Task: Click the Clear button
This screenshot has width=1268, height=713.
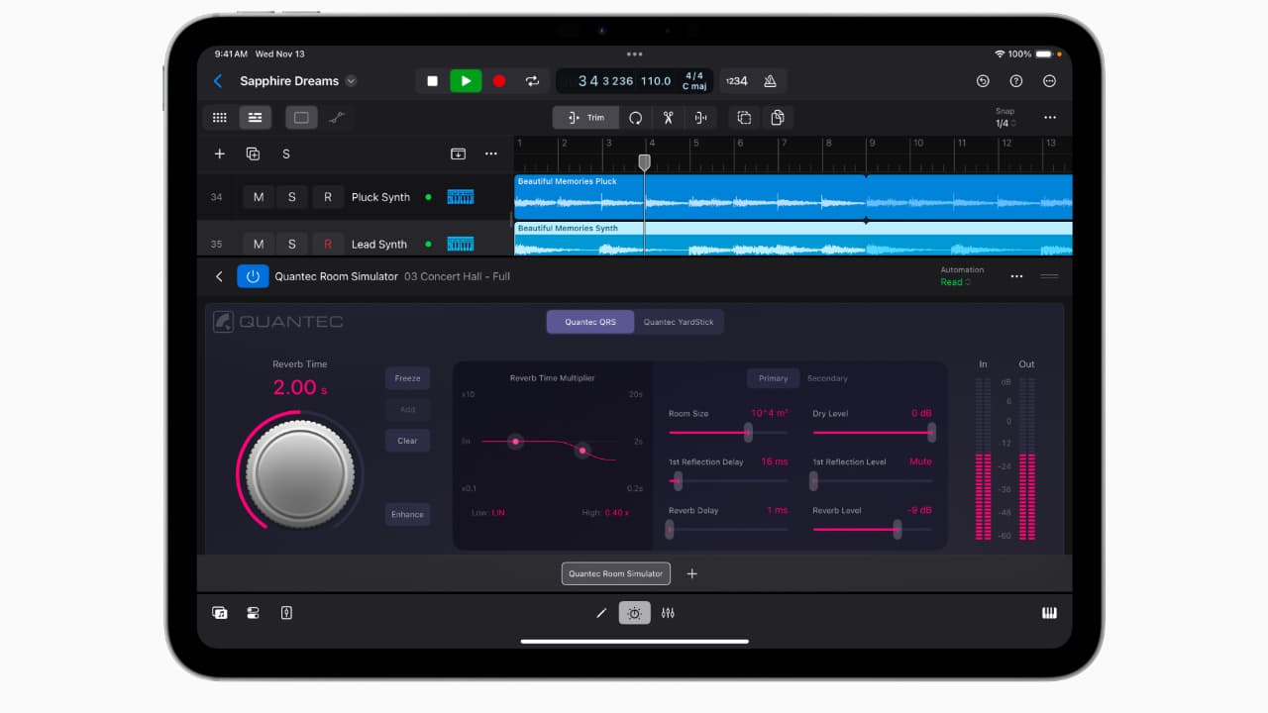Action: [407, 441]
